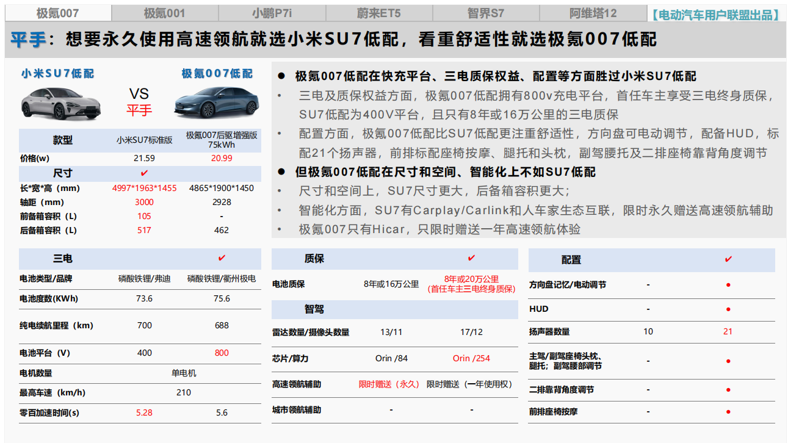Viewport: 799px width, 443px height.
Task: Click the 城市领航辅助 row label
Action: coord(297,410)
